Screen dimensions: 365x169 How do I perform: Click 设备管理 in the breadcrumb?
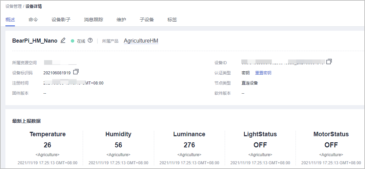14,6
